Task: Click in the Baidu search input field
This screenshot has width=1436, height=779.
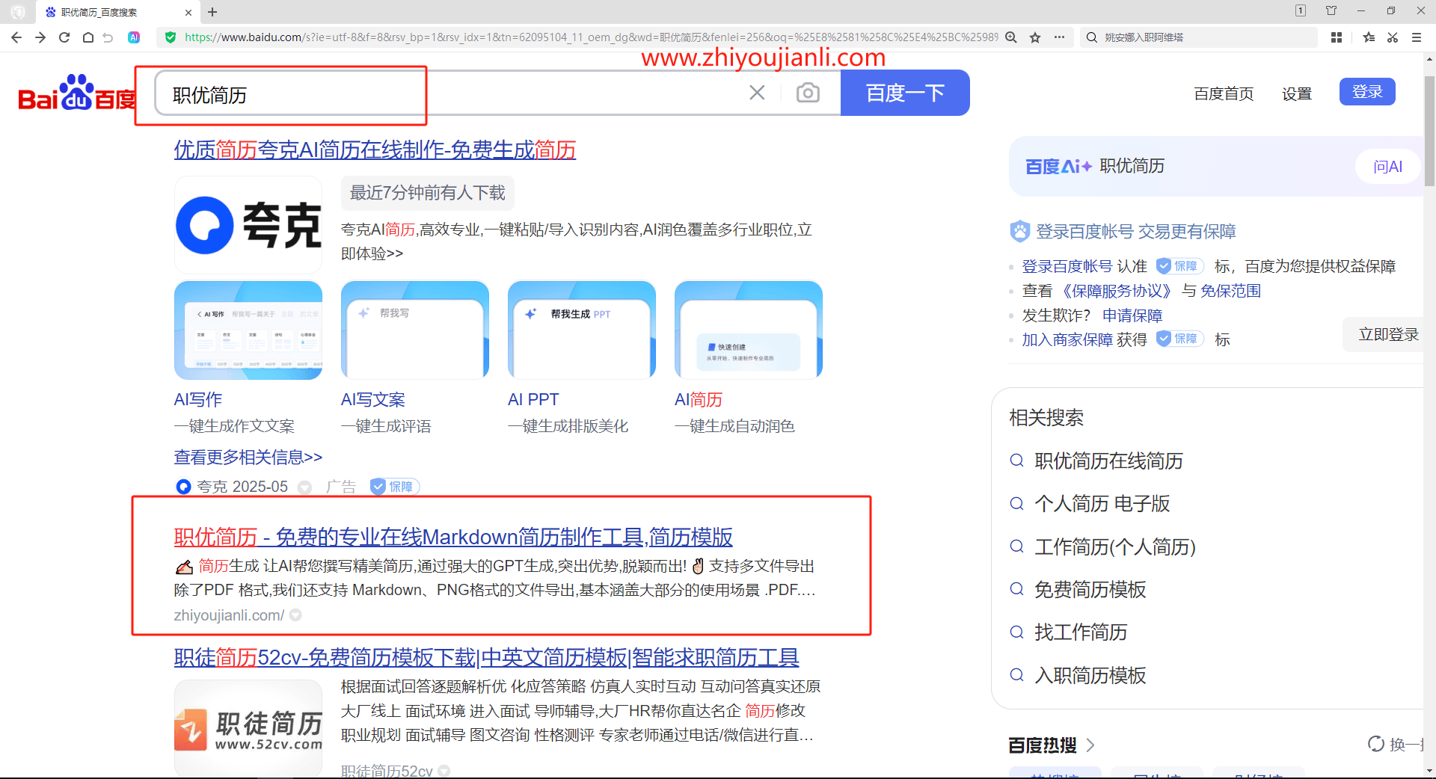Action: 449,93
